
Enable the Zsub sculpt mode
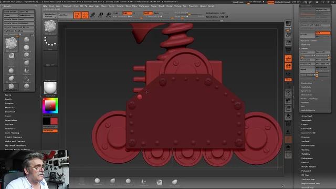tap(157, 13)
